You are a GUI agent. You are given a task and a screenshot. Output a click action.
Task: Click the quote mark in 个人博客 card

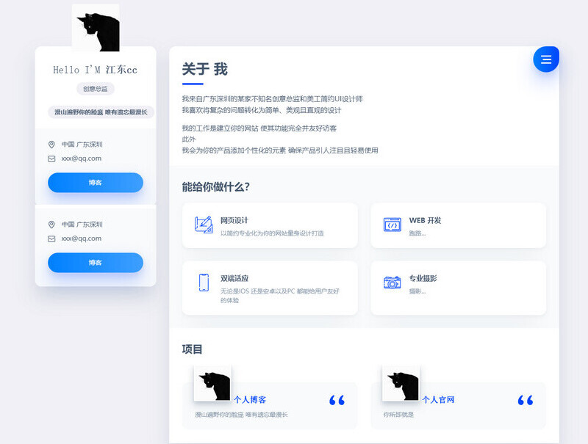click(337, 400)
